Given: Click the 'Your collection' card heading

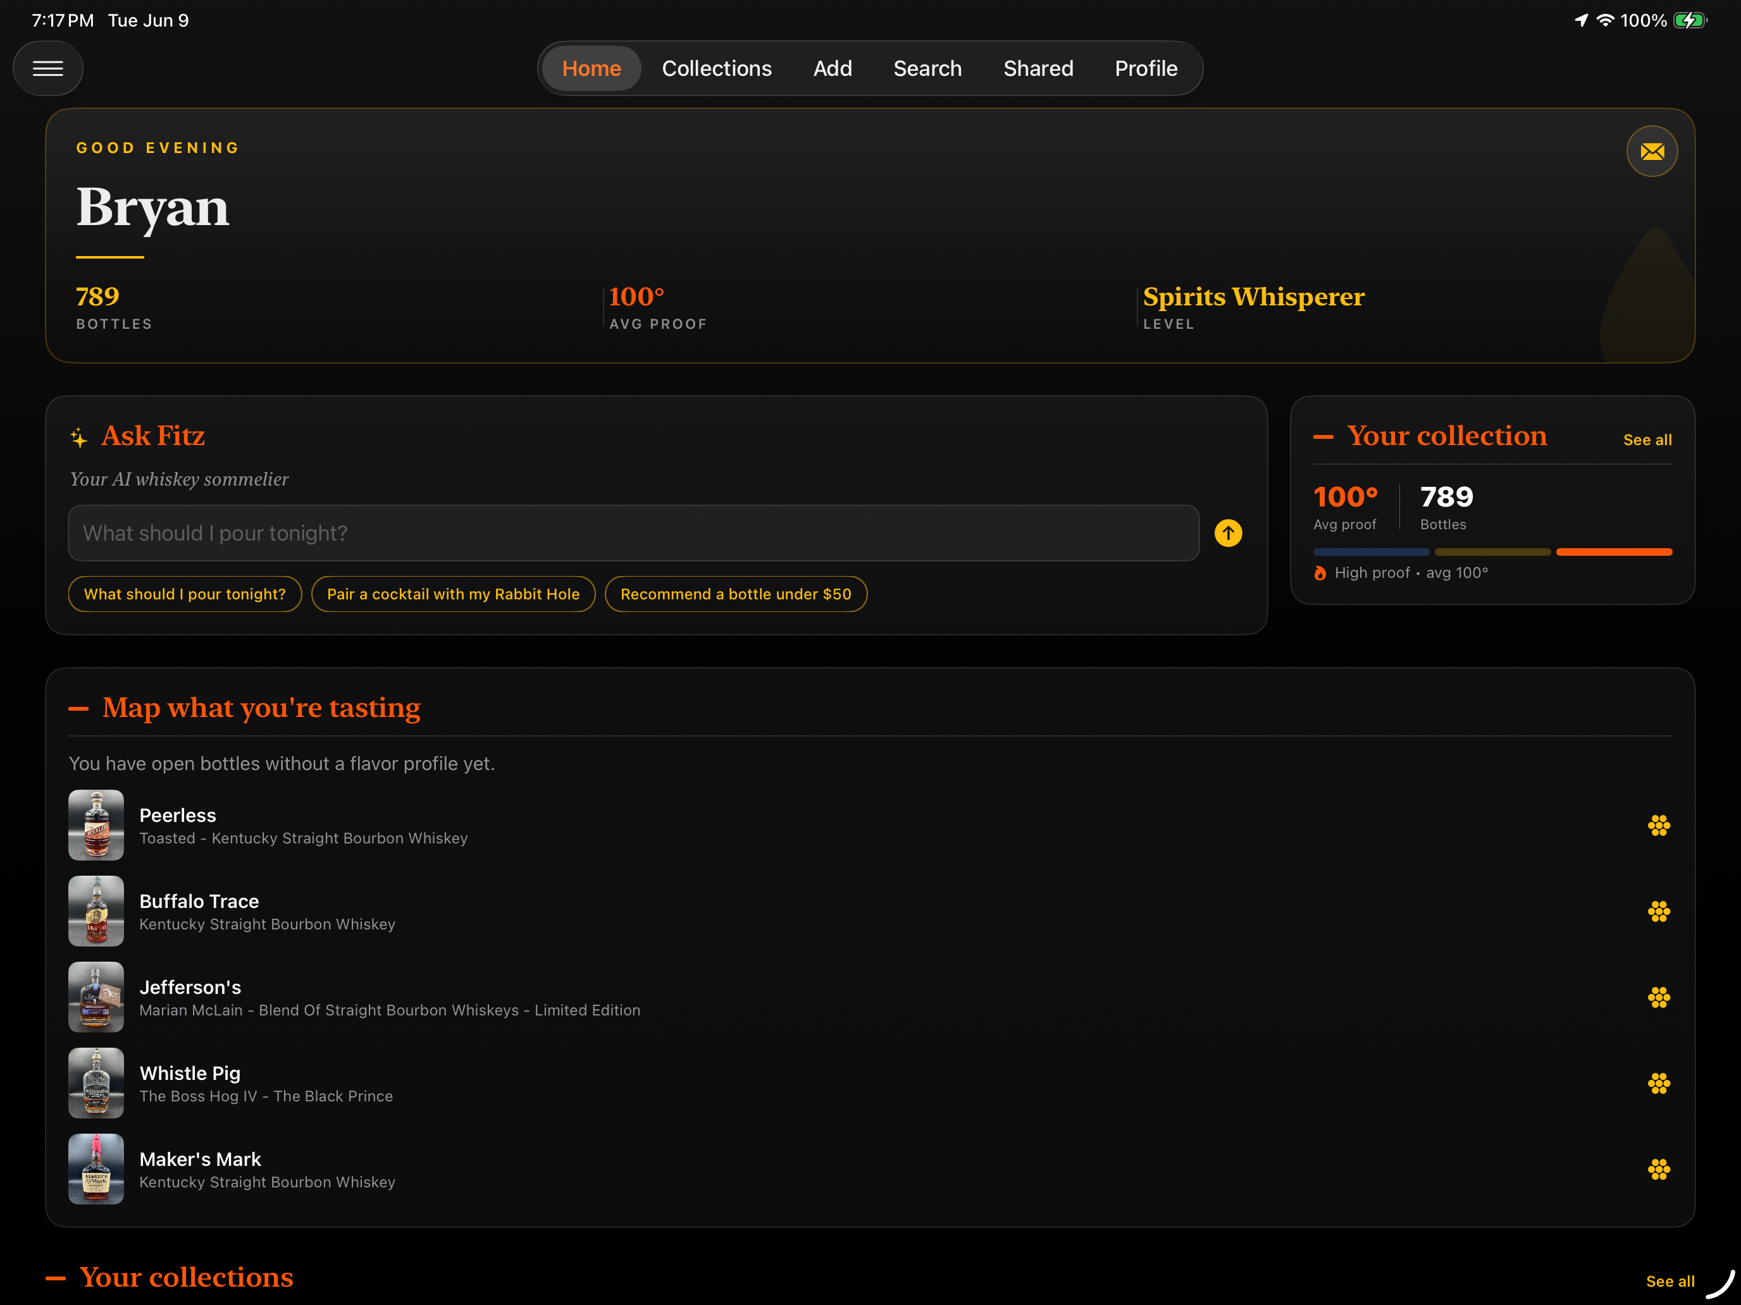Looking at the screenshot, I should [1447, 436].
